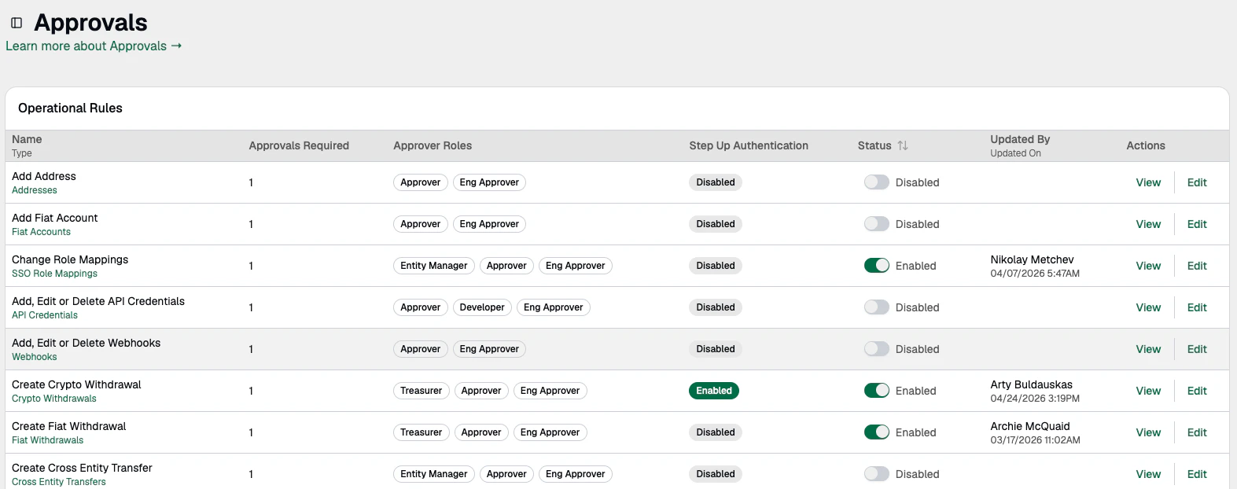1237x489 pixels.
Task: Click Approver chip in Add Fiat Account row
Action: click(421, 224)
